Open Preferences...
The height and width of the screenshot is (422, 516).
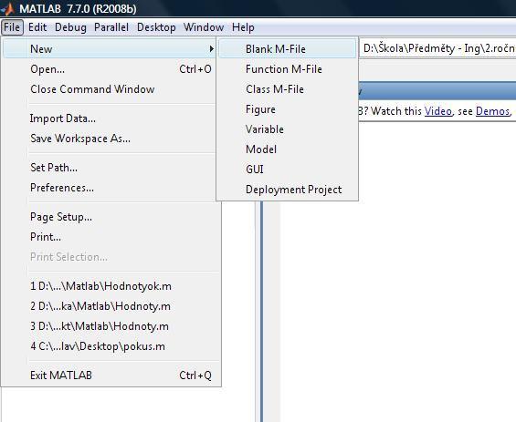(110, 188)
